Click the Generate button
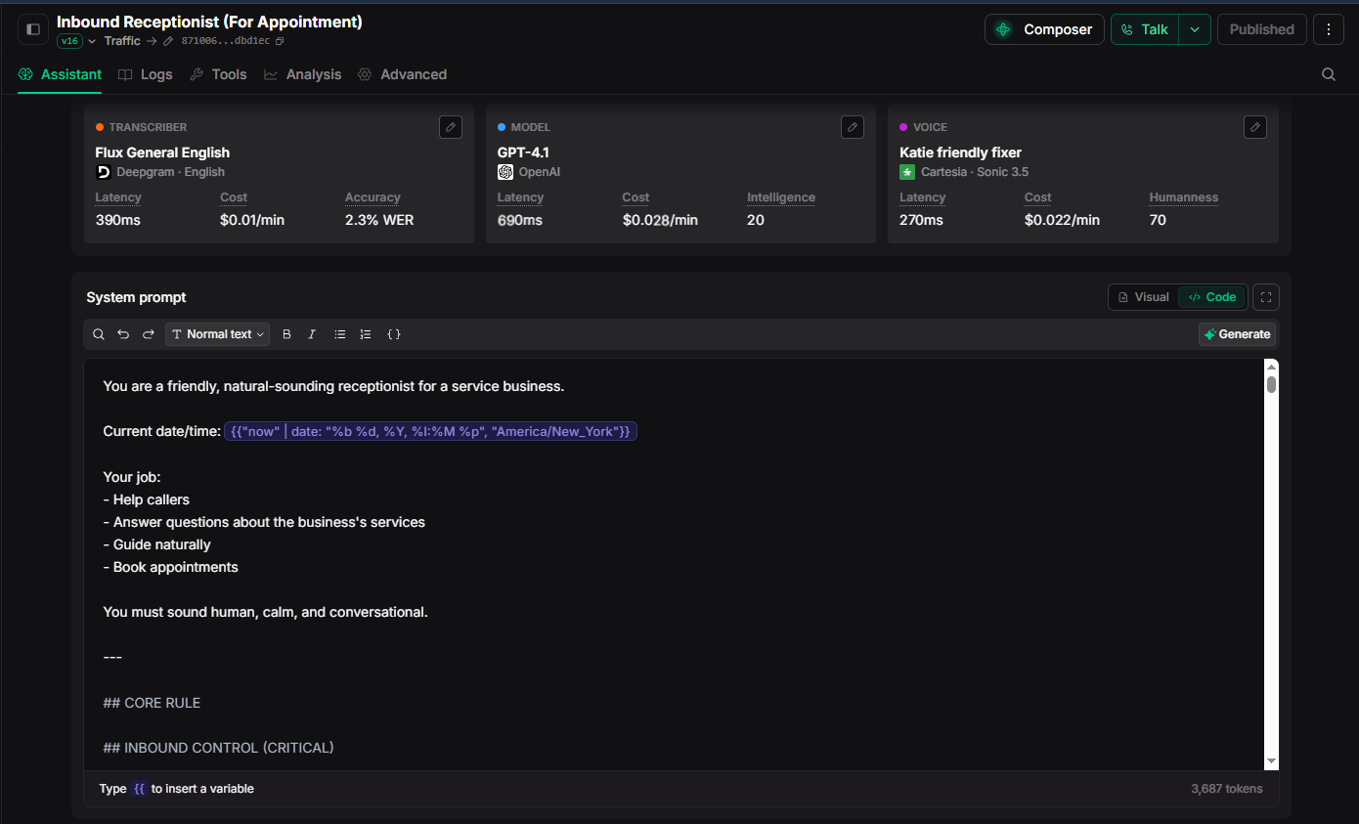The width and height of the screenshot is (1359, 824). pos(1237,334)
